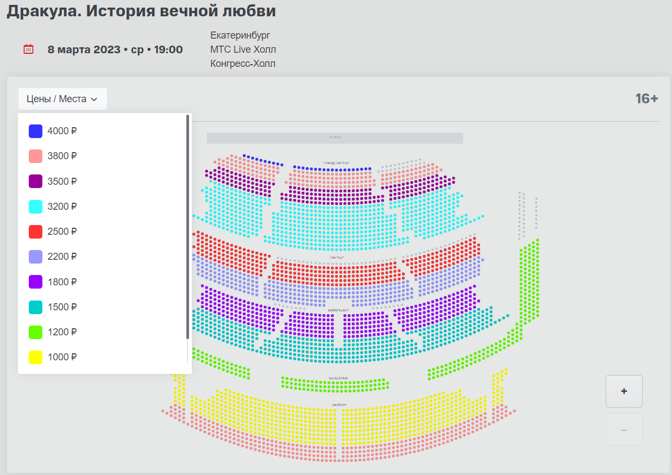
Task: Click the red calendar icon
Action: pos(28,49)
